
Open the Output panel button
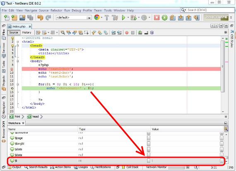(14, 167)
